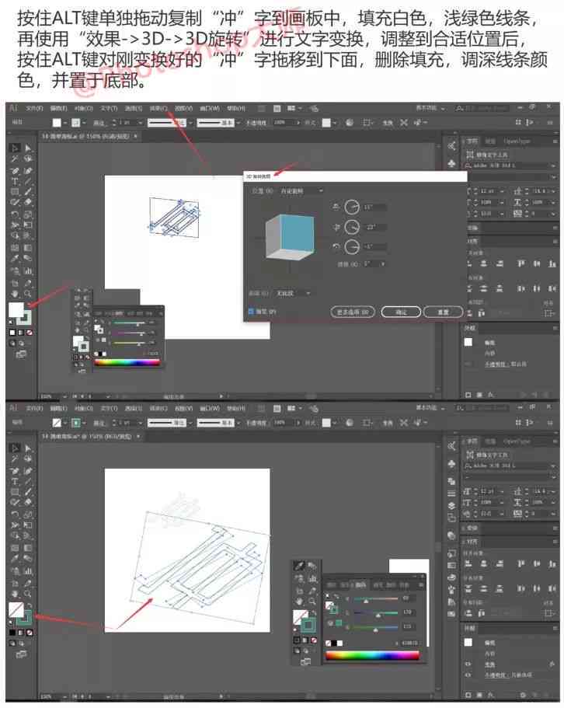Select the Eraser tool in upper toolbar
This screenshot has height=708, width=564.
pyautogui.click(x=28, y=202)
